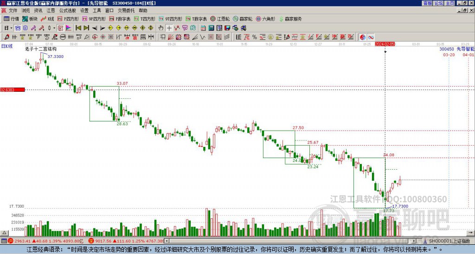Click the 行情 quotes toolbar button
Image resolution: width=475 pixels, height=254 pixels.
click(12, 19)
